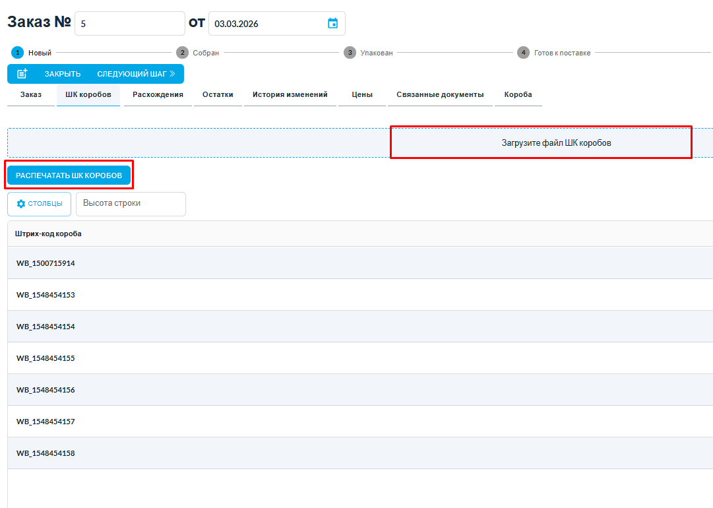
Task: Switch to the Заказ tab
Action: pos(31,95)
